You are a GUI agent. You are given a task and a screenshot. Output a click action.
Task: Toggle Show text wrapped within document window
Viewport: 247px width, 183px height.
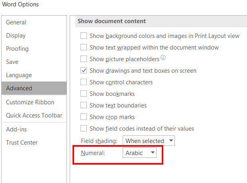pyautogui.click(x=84, y=48)
